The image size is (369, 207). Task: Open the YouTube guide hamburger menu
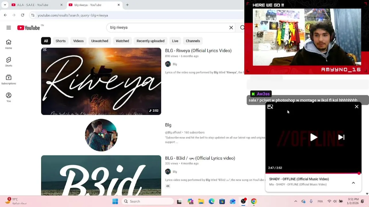[x=9, y=28]
